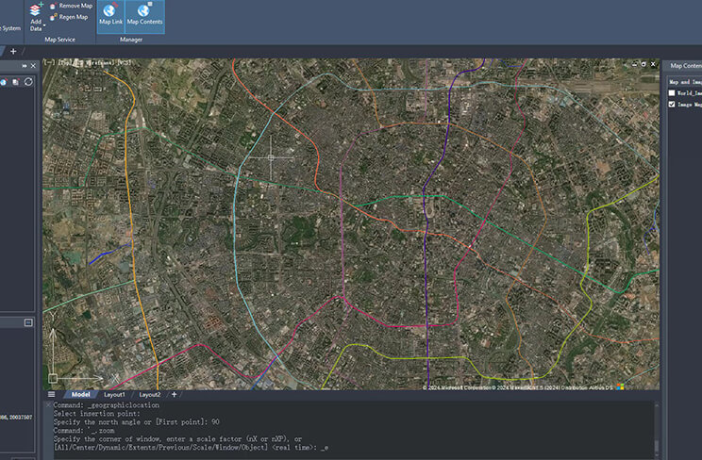Add a new layout with plus button
The image size is (702, 460).
(x=175, y=394)
